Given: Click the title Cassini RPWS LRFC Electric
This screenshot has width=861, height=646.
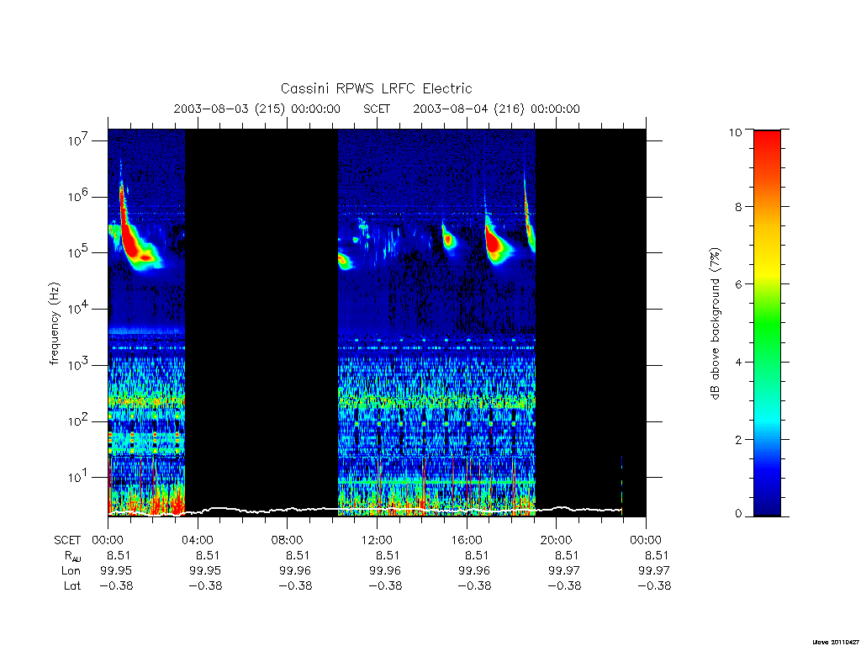Looking at the screenshot, I should coord(376,88).
